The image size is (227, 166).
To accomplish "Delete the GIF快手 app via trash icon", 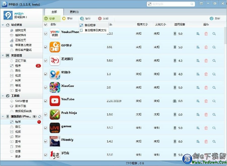I will [x=206, y=47].
